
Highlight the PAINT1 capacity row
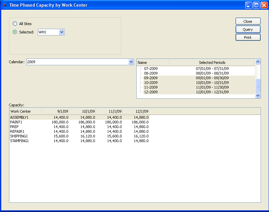point(16,122)
